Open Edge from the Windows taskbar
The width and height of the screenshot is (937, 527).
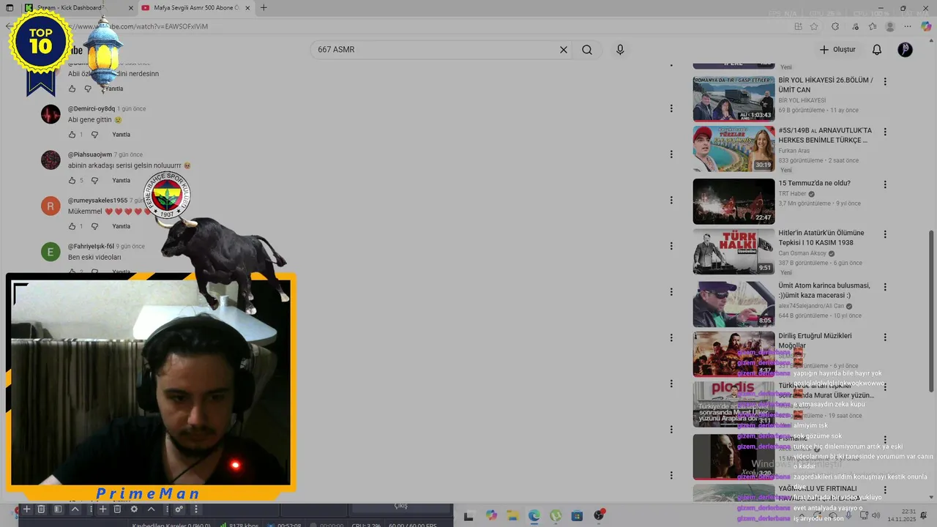tap(534, 516)
